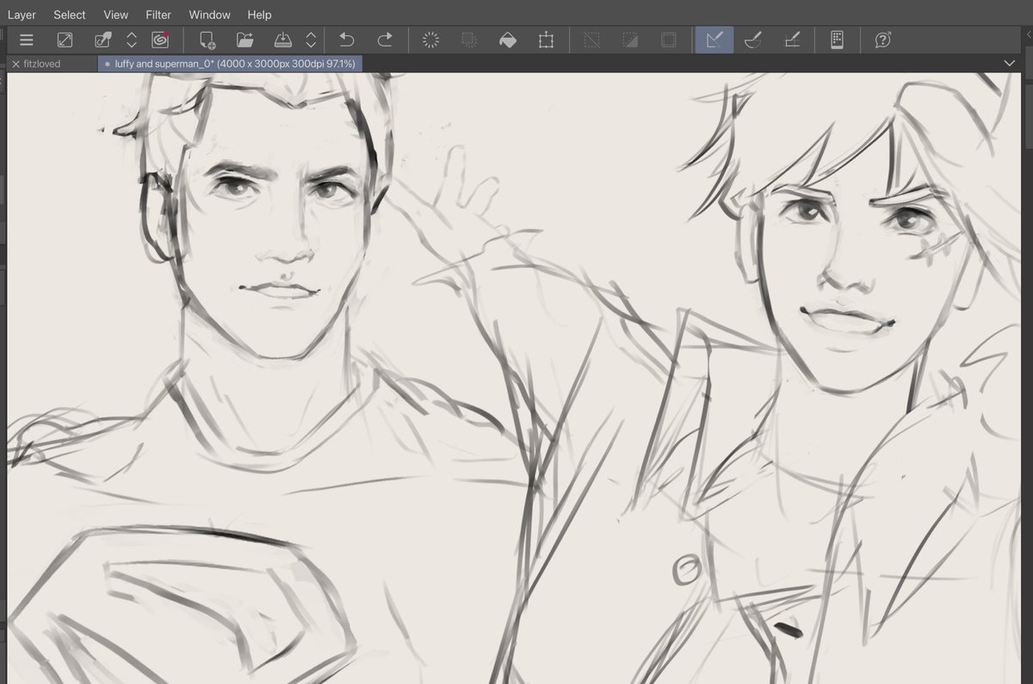Viewport: 1033px width, 684px height.
Task: Close the fitzloved tab
Action: pyautogui.click(x=15, y=63)
